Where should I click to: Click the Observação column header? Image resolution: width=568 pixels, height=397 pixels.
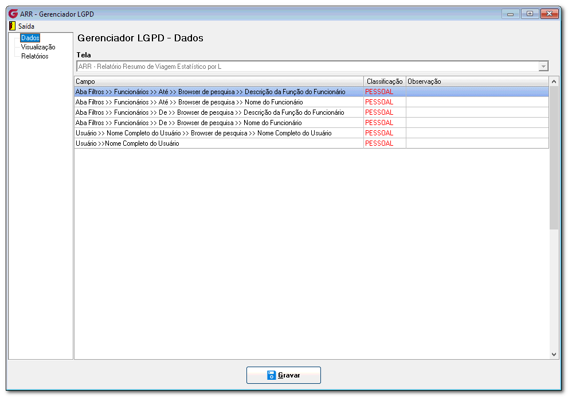pyautogui.click(x=477, y=81)
